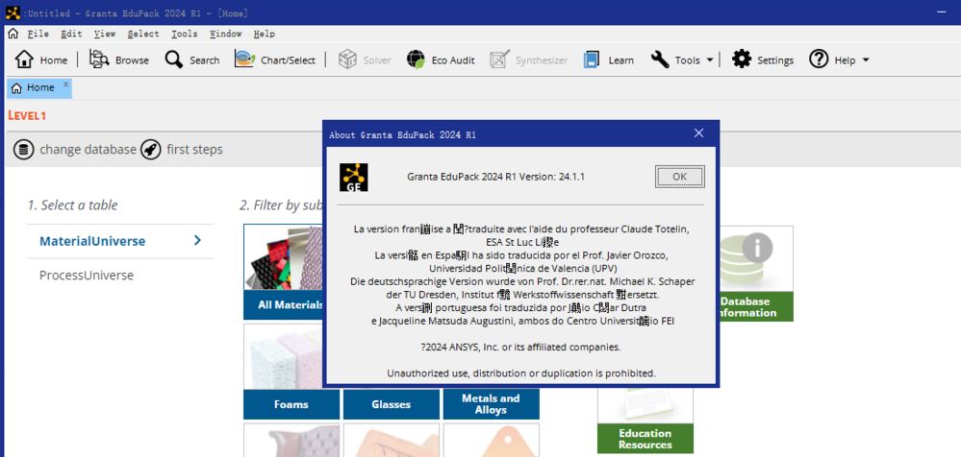Expand the Tools dropdown arrow
Image resolution: width=961 pixels, height=457 pixels.
tap(710, 60)
